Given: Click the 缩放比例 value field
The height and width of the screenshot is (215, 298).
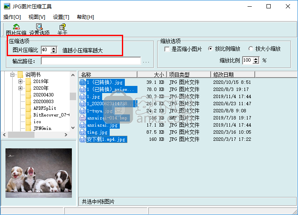Looking at the screenshot, I should [x=248, y=60].
